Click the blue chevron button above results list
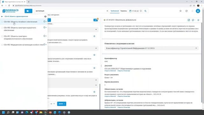The width and height of the screenshot is (204, 115). [x=49, y=20]
